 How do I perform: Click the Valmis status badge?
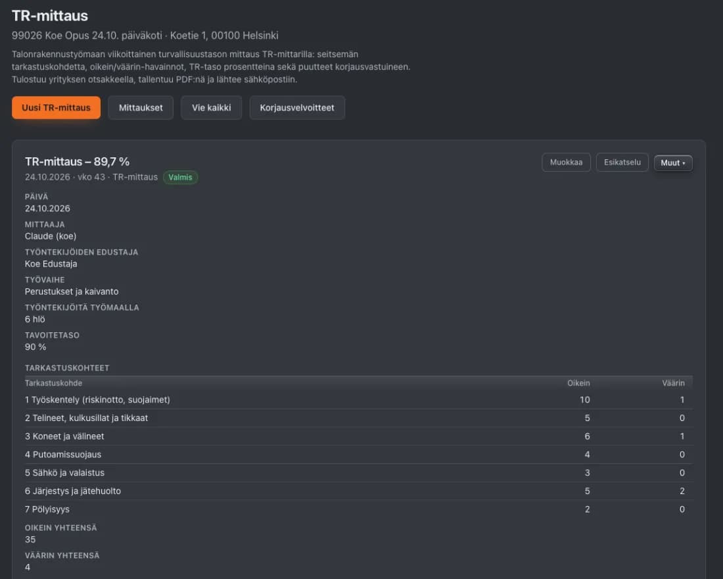[180, 177]
